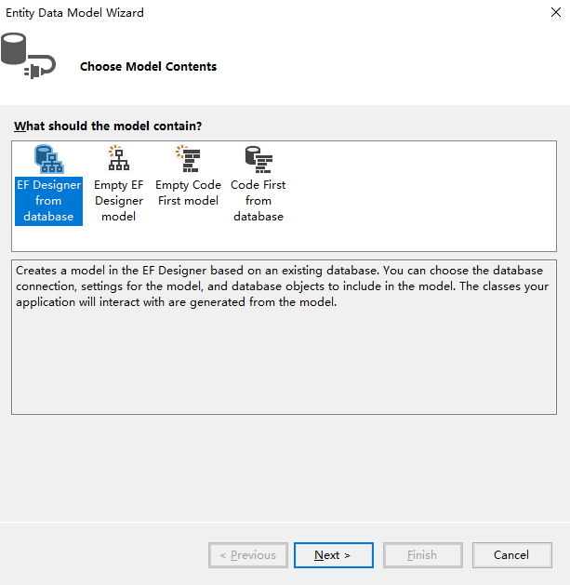Image resolution: width=570 pixels, height=585 pixels.
Task: Click the 'Code First from database' label
Action: pos(258,201)
